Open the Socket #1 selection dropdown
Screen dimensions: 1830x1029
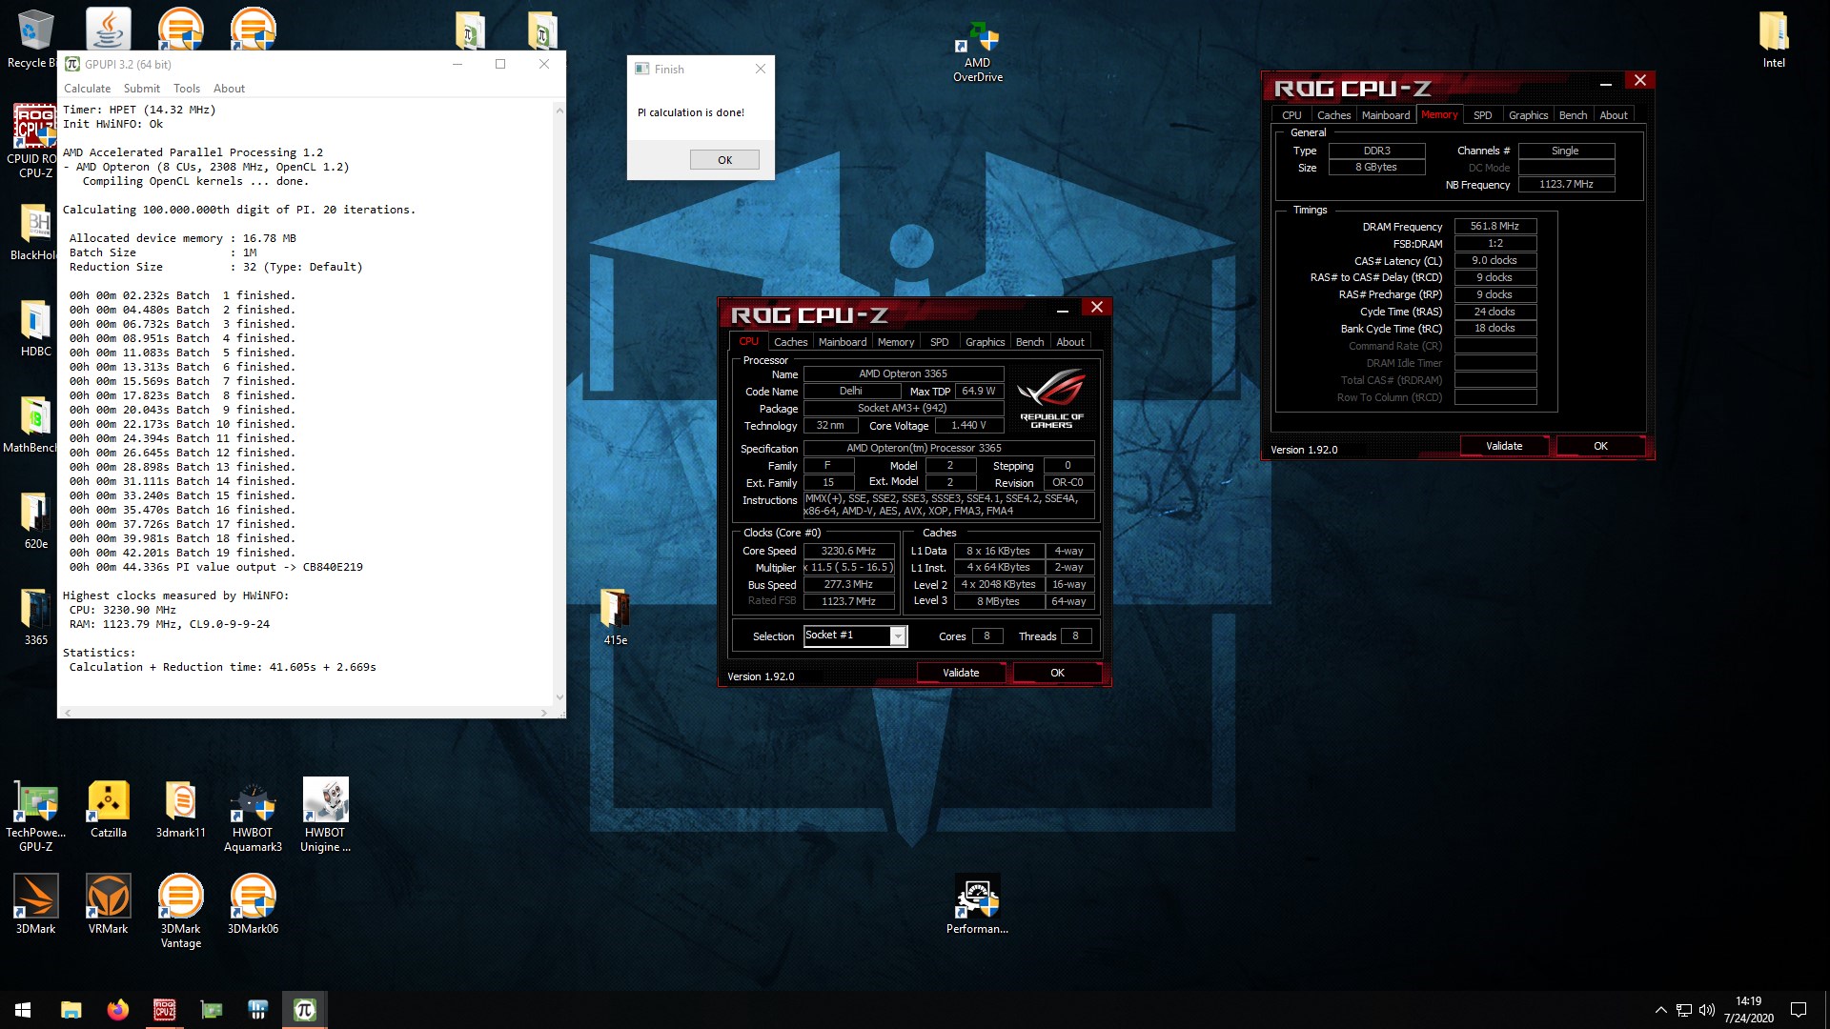pyautogui.click(x=855, y=636)
